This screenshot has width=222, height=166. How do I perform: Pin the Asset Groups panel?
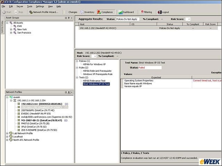pos(69,18)
